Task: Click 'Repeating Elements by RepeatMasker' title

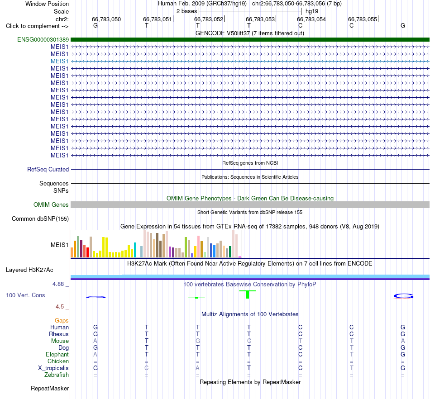Action: click(250, 382)
